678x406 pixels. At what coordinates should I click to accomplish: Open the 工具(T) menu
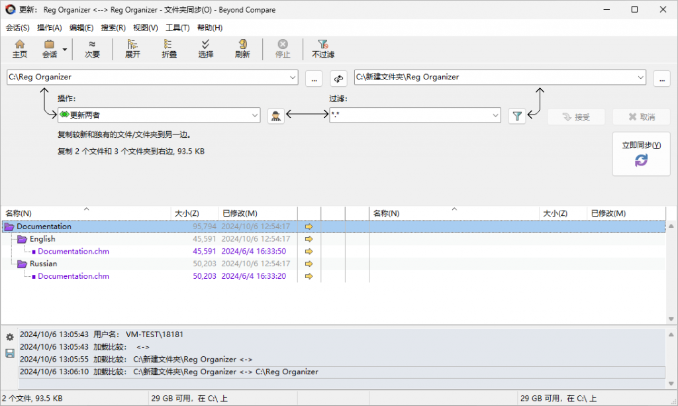pyautogui.click(x=177, y=28)
